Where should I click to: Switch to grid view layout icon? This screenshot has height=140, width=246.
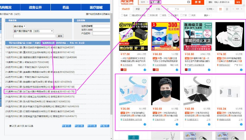click(x=220, y=9)
